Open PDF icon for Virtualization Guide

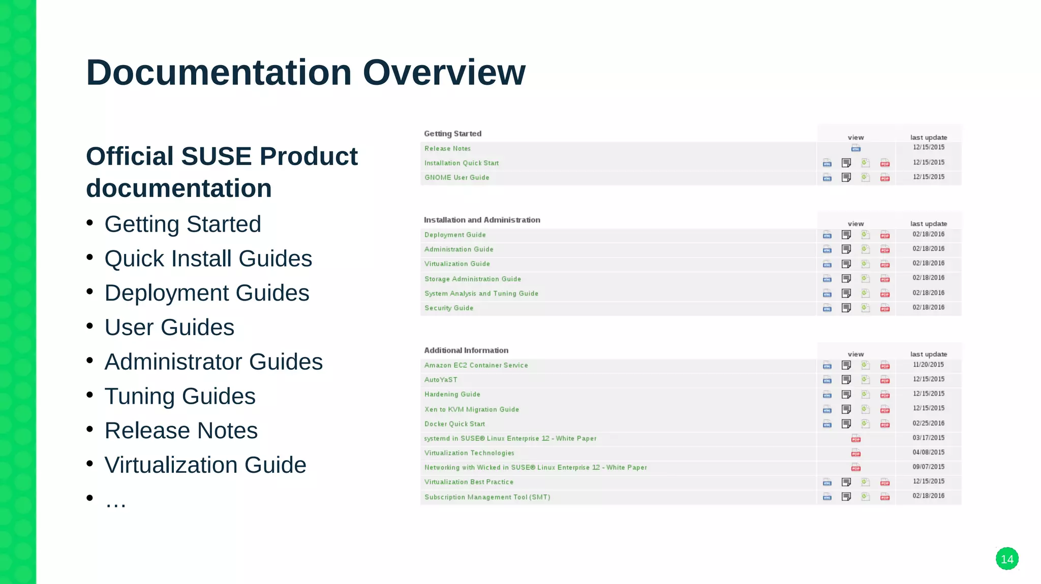pos(885,264)
